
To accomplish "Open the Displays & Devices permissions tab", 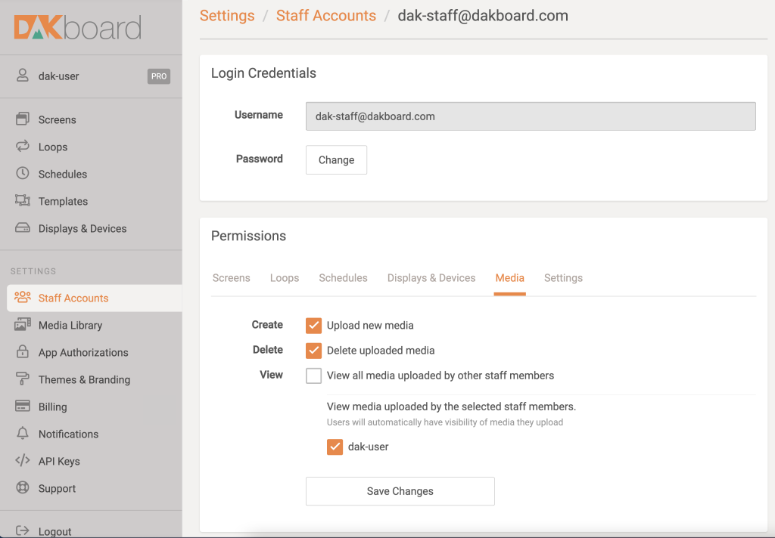I will pos(431,278).
